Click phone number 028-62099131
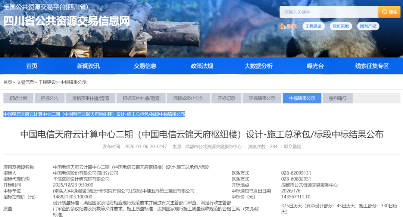 point(296,173)
